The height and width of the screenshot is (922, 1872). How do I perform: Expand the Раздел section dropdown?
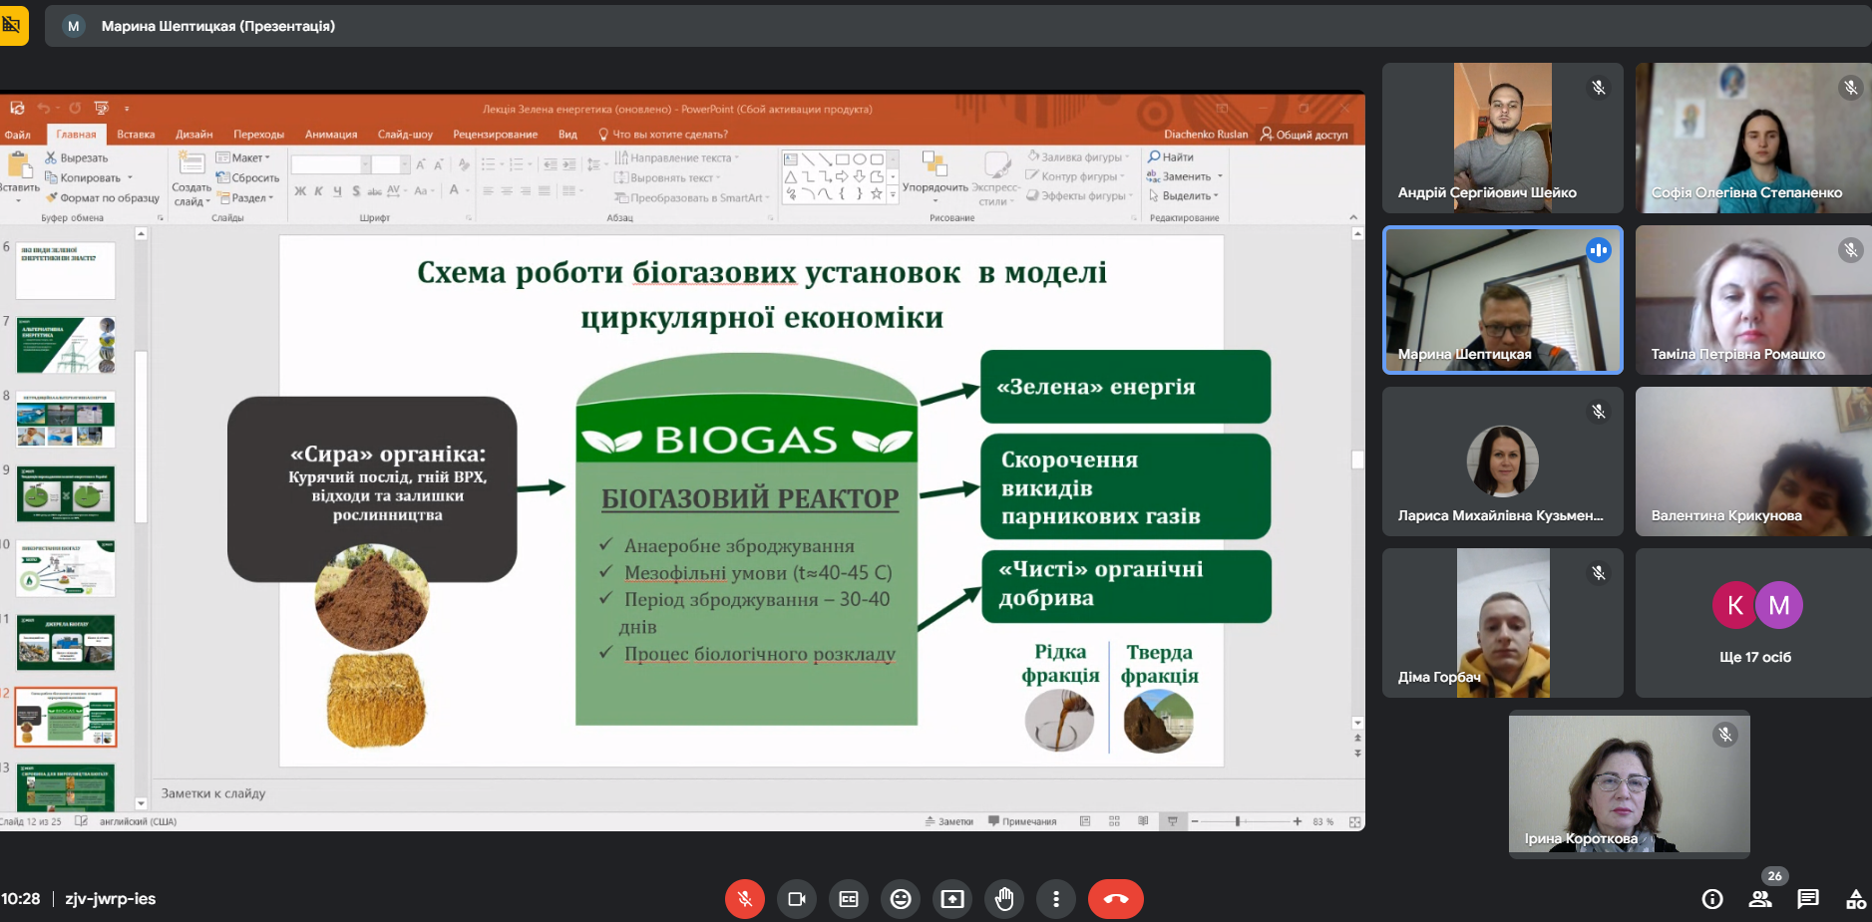point(245,197)
